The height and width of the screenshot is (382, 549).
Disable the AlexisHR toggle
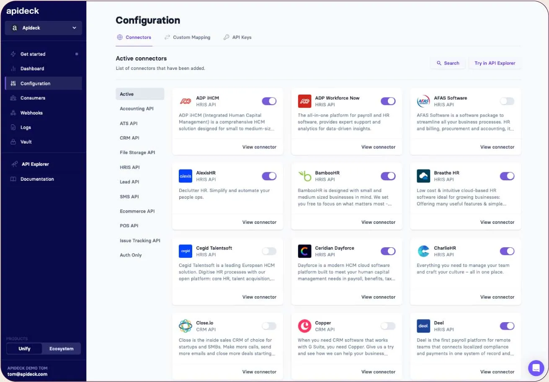tap(269, 176)
